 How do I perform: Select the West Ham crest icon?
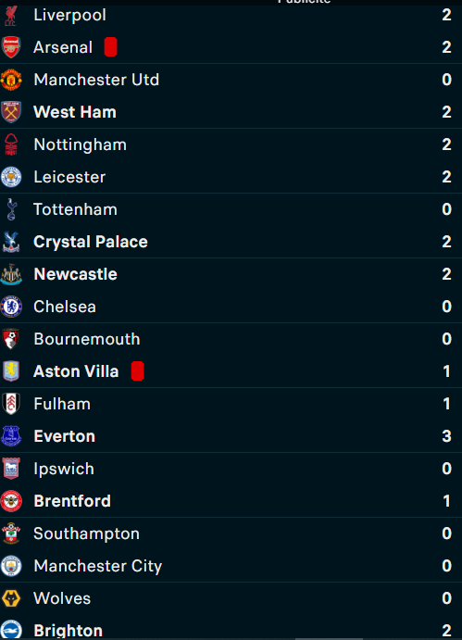pyautogui.click(x=11, y=112)
